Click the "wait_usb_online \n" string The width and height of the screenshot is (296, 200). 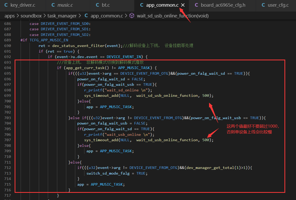tap(127, 135)
